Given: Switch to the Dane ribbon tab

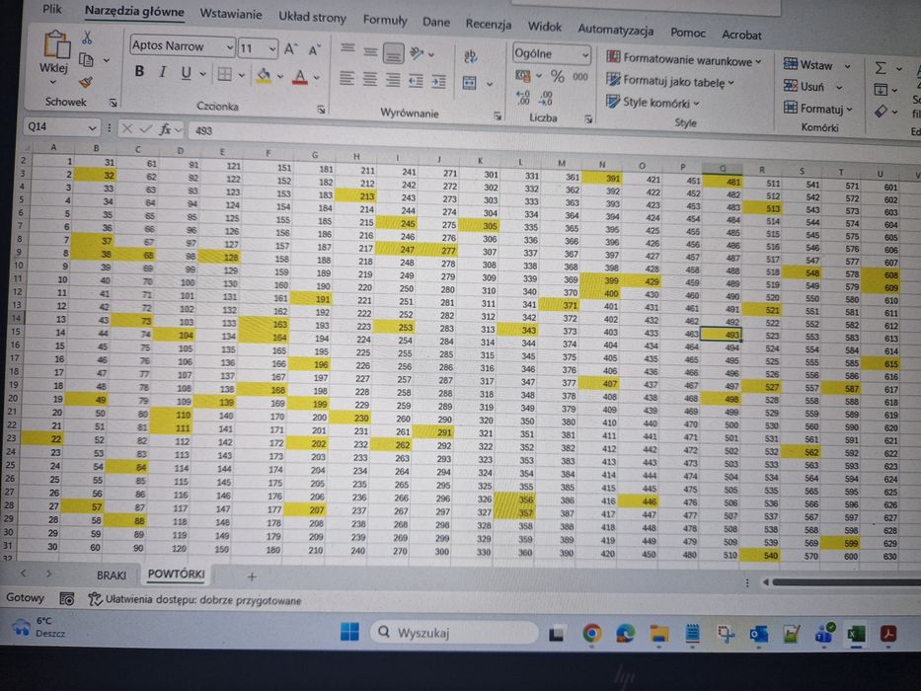Looking at the screenshot, I should [x=436, y=23].
